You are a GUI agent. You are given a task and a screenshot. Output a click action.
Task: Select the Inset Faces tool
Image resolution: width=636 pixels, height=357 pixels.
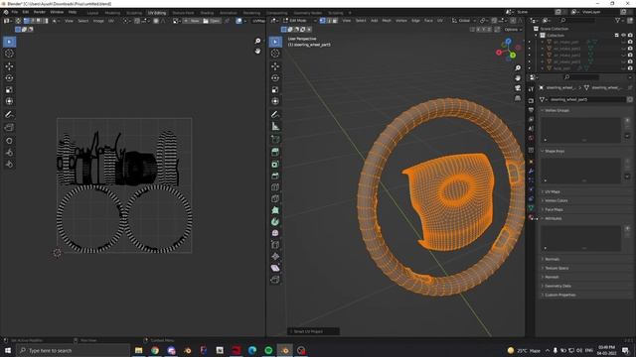[275, 164]
